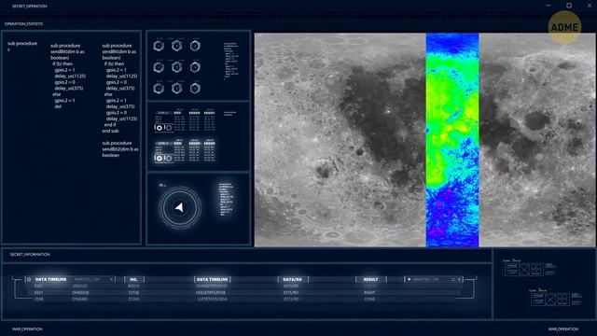597x336 pixels.
Task: Click the lined-box icon in lower bottom-right group
Action: pos(537,299)
